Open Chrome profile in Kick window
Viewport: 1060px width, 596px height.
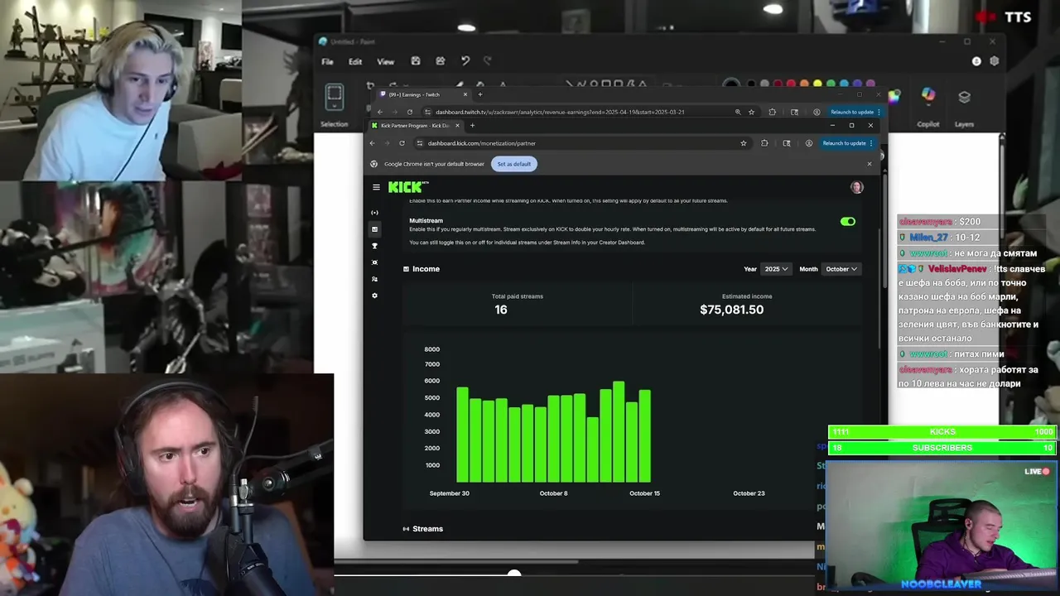pos(809,143)
